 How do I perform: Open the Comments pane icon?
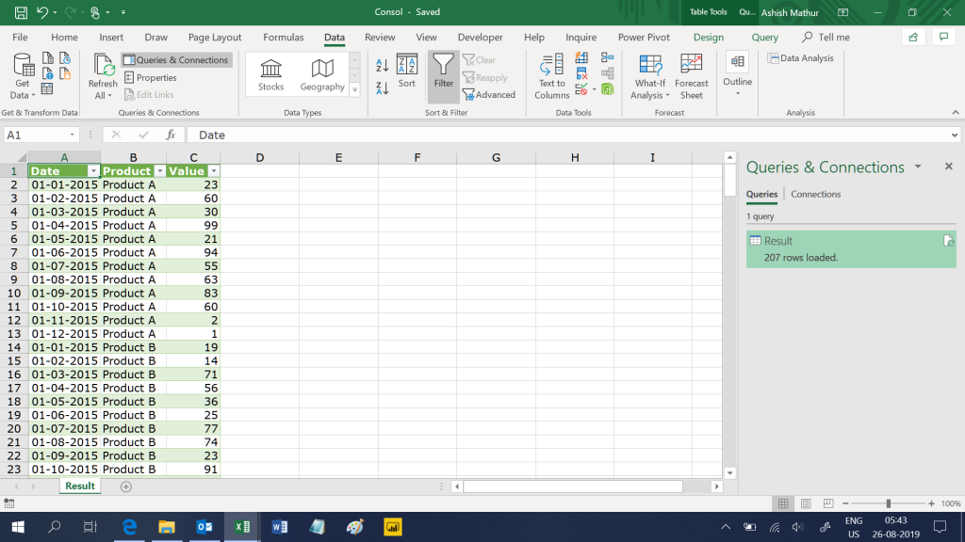tap(943, 38)
